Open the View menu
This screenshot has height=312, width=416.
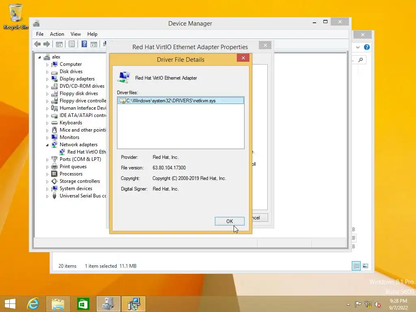point(76,34)
